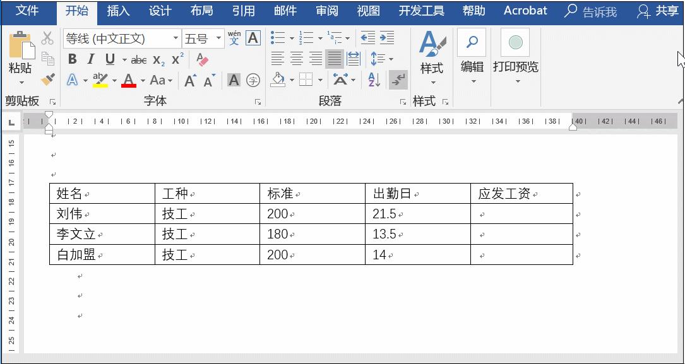Viewport: 685px width, 364px height.
Task: Open the font color red swatch arrow
Action: point(142,79)
